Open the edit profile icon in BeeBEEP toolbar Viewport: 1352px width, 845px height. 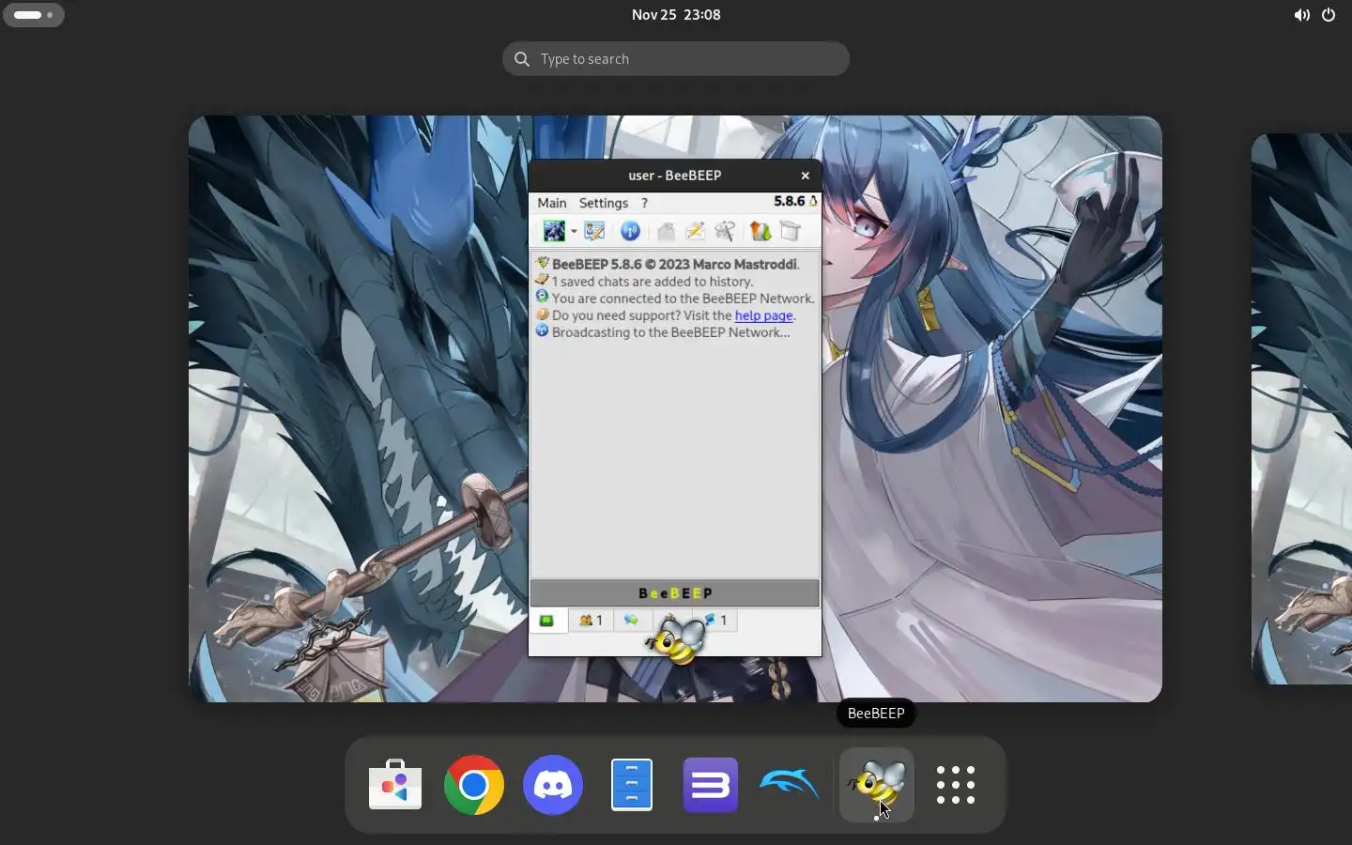click(x=594, y=231)
